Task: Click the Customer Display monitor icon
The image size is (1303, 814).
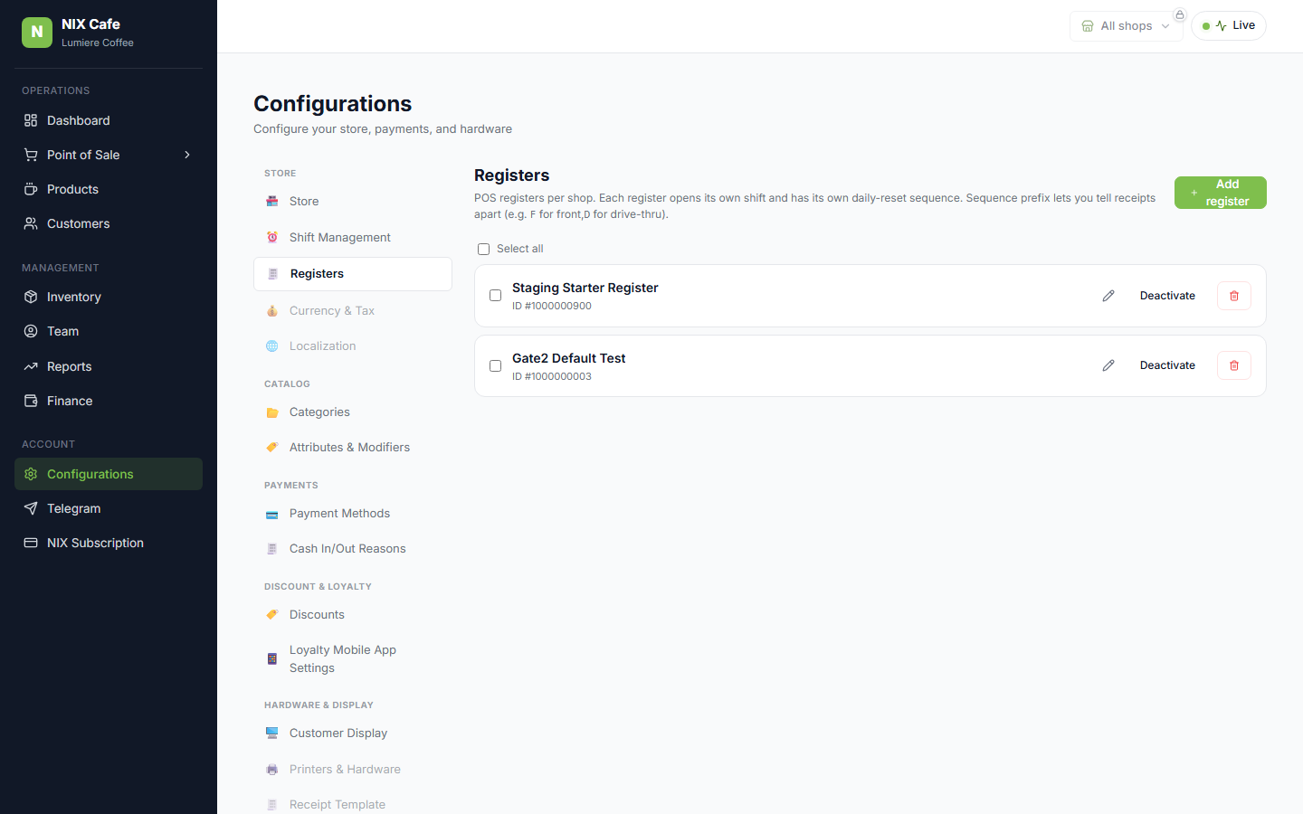Action: tap(272, 733)
